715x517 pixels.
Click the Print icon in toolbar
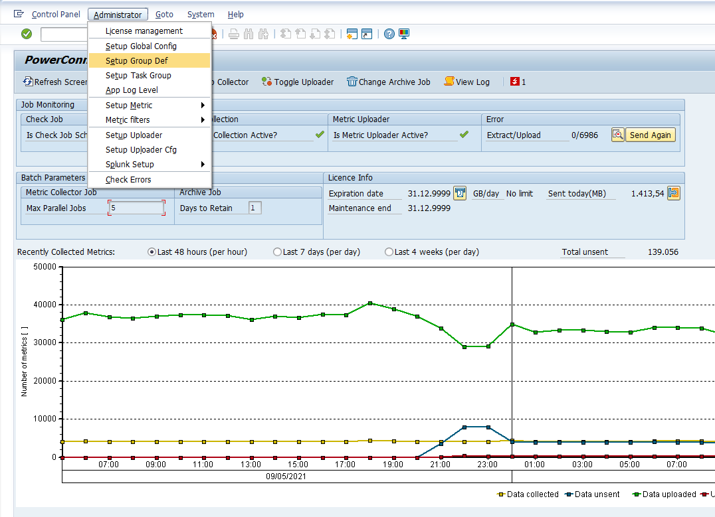pos(234,35)
